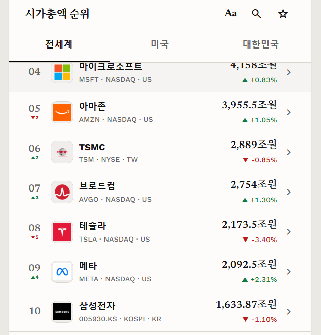Switch to the 대한민국 tab
Image resolution: width=321 pixels, height=335 pixels.
260,44
